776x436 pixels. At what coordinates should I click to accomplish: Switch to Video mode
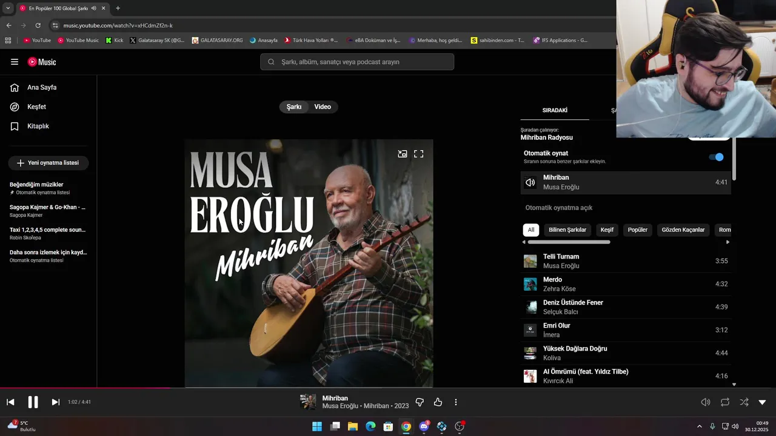pos(323,107)
